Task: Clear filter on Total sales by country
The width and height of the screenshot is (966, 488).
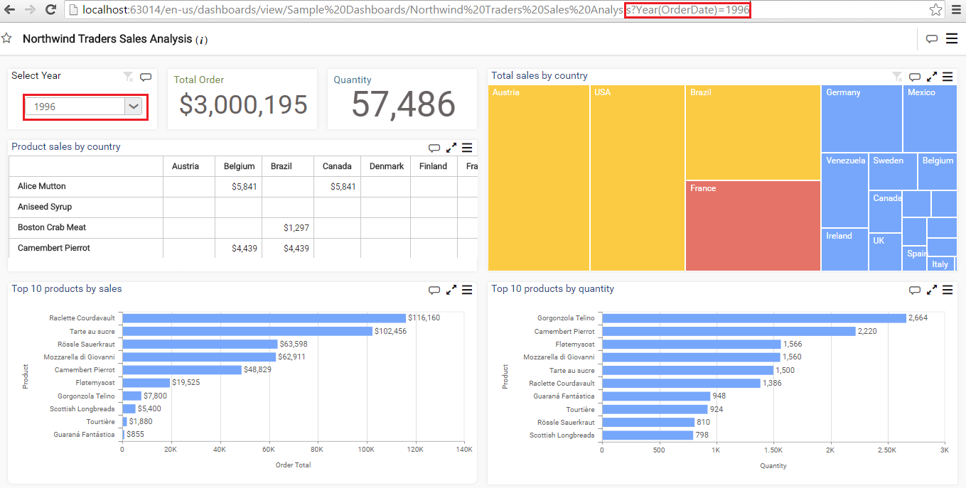Action: pyautogui.click(x=898, y=77)
